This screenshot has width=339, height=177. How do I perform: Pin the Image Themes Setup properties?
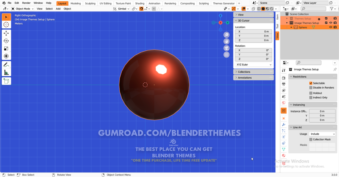(335, 70)
